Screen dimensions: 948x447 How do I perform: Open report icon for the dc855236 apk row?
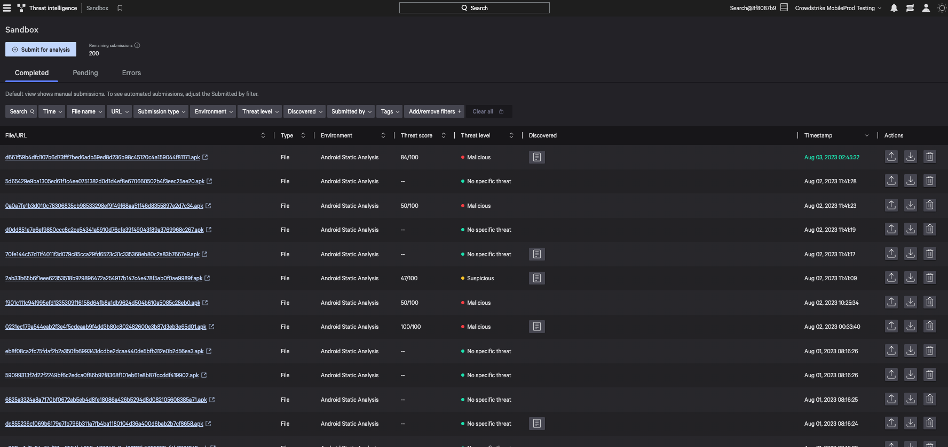tap(537, 424)
